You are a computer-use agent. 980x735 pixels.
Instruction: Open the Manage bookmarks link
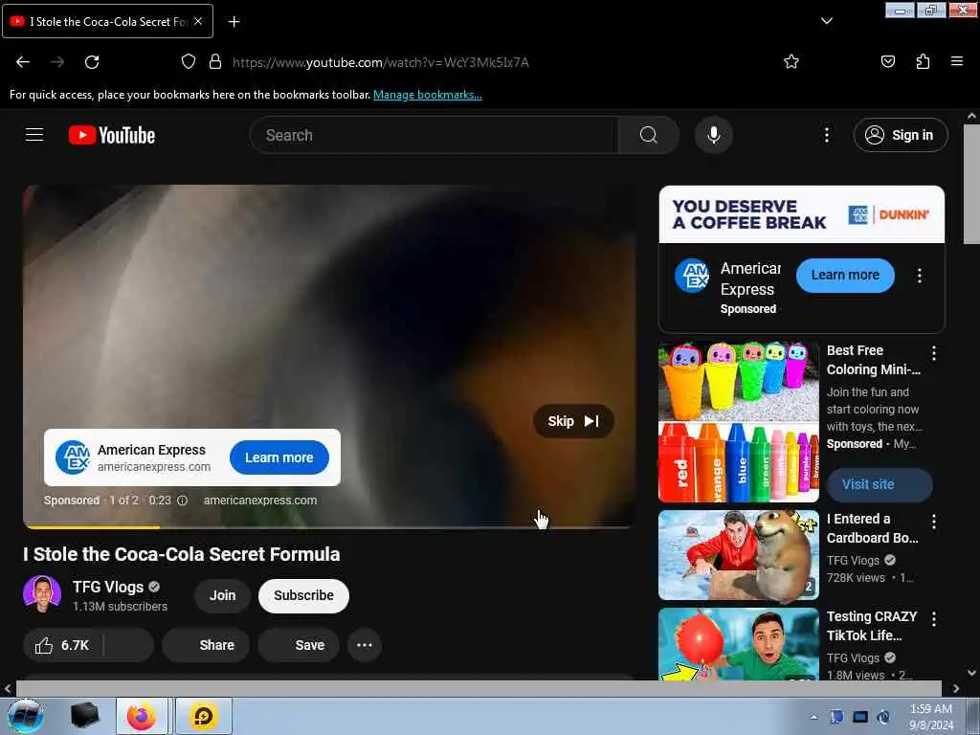click(x=428, y=95)
